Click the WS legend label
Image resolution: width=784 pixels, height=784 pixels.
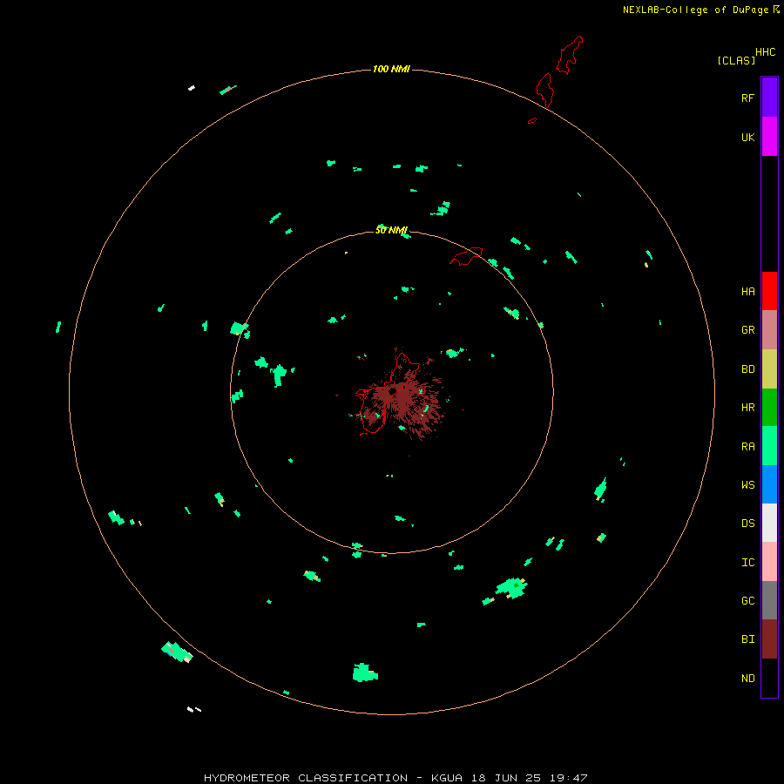point(747,484)
